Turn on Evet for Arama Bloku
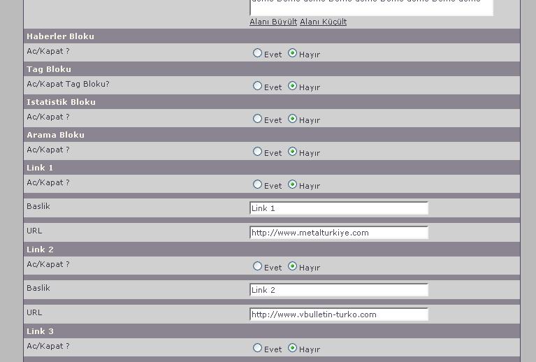The width and height of the screenshot is (536, 362). [x=258, y=152]
